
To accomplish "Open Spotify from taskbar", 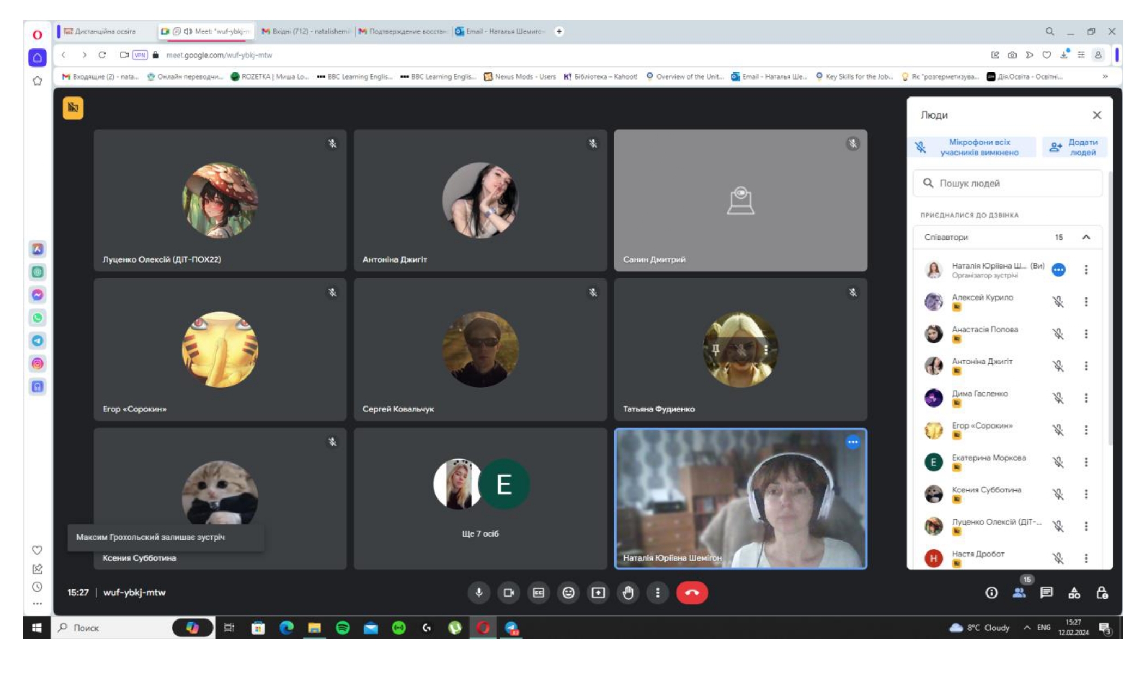I will pyautogui.click(x=343, y=628).
